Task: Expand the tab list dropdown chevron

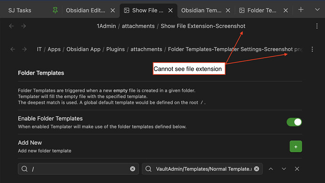Action: click(317, 9)
